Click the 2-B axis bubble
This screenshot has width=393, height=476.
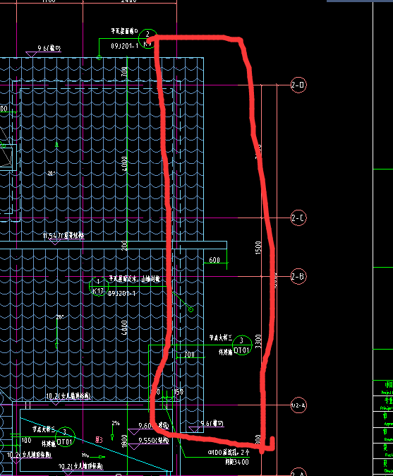(298, 276)
